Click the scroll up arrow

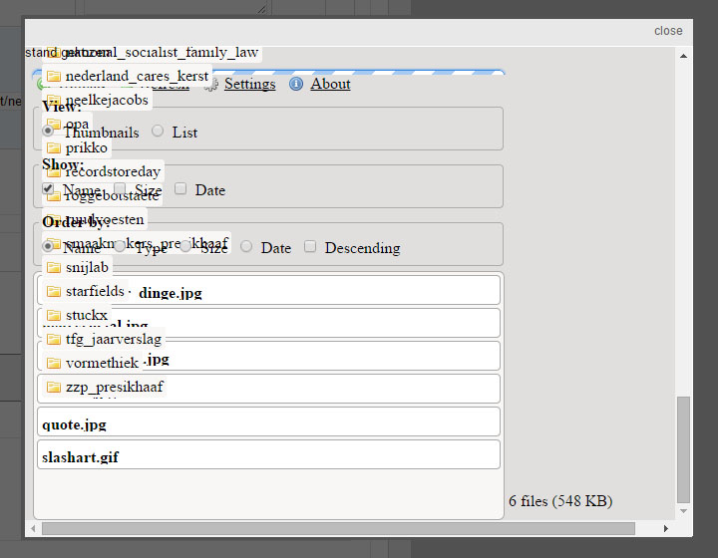683,56
